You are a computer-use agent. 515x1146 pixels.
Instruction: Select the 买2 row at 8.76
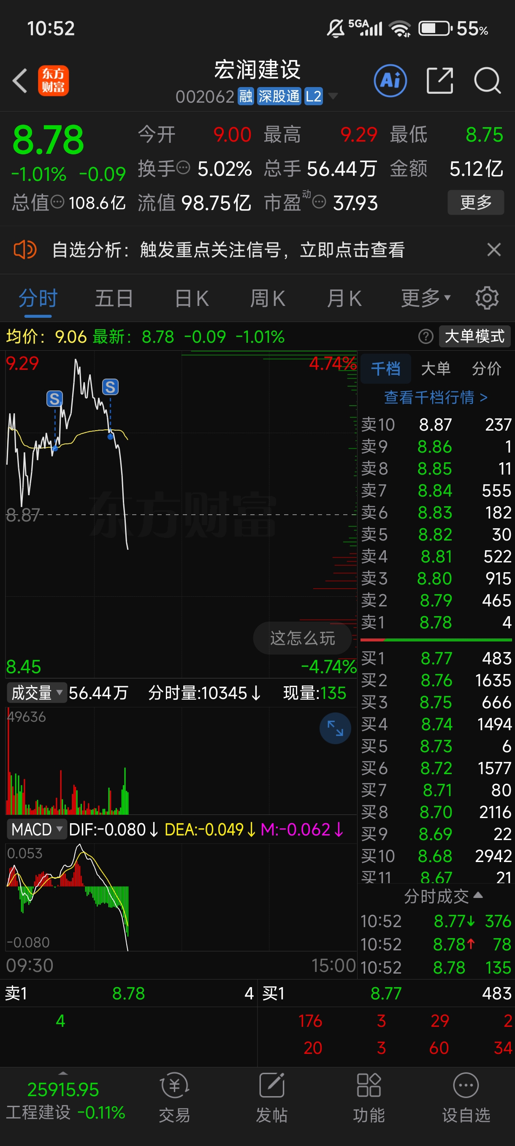[x=436, y=680]
